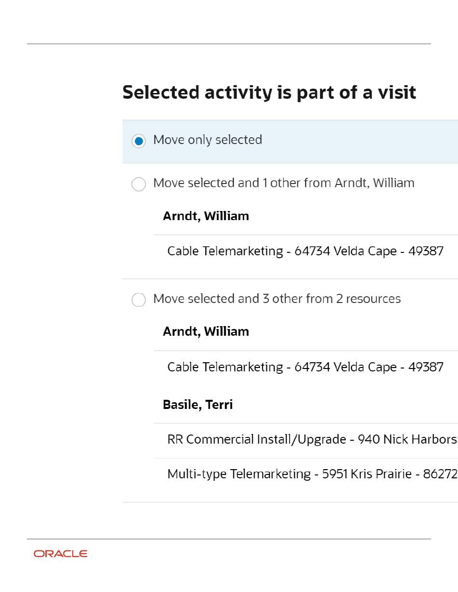Select the 'Move only selected' radio button
458x592 pixels.
pyautogui.click(x=138, y=141)
